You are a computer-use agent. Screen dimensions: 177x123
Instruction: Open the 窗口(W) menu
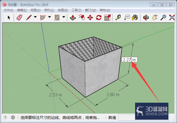click(90, 10)
